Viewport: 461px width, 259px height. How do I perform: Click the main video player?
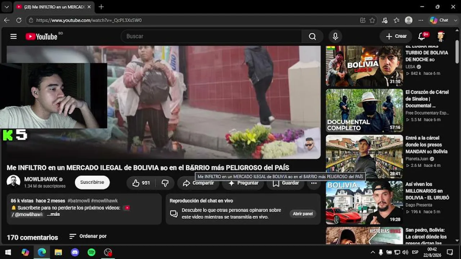[164, 102]
